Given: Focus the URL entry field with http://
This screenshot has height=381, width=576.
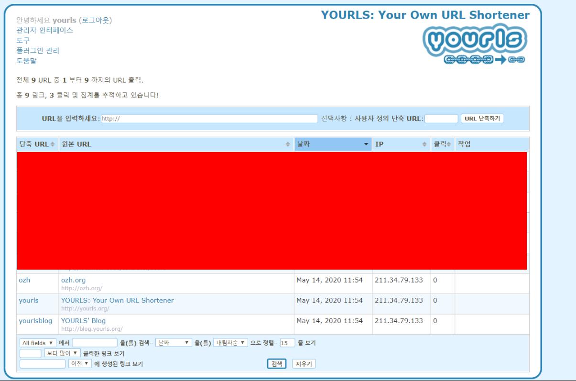Looking at the screenshot, I should [x=209, y=119].
